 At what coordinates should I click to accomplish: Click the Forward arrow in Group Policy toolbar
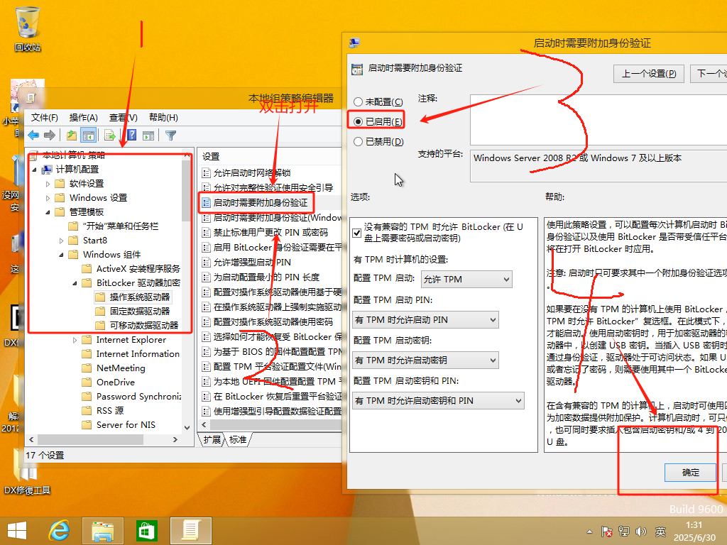[x=50, y=136]
